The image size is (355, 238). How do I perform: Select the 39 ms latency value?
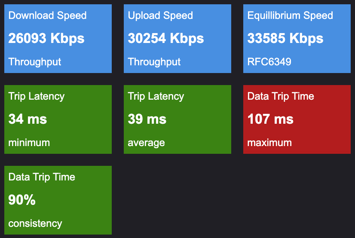(147, 119)
